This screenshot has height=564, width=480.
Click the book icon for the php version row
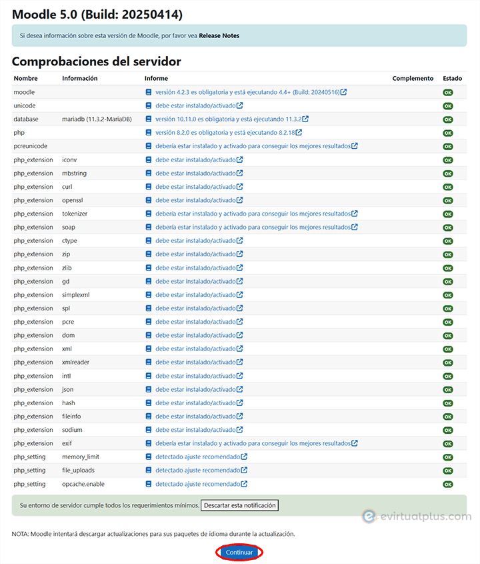pyautogui.click(x=149, y=133)
